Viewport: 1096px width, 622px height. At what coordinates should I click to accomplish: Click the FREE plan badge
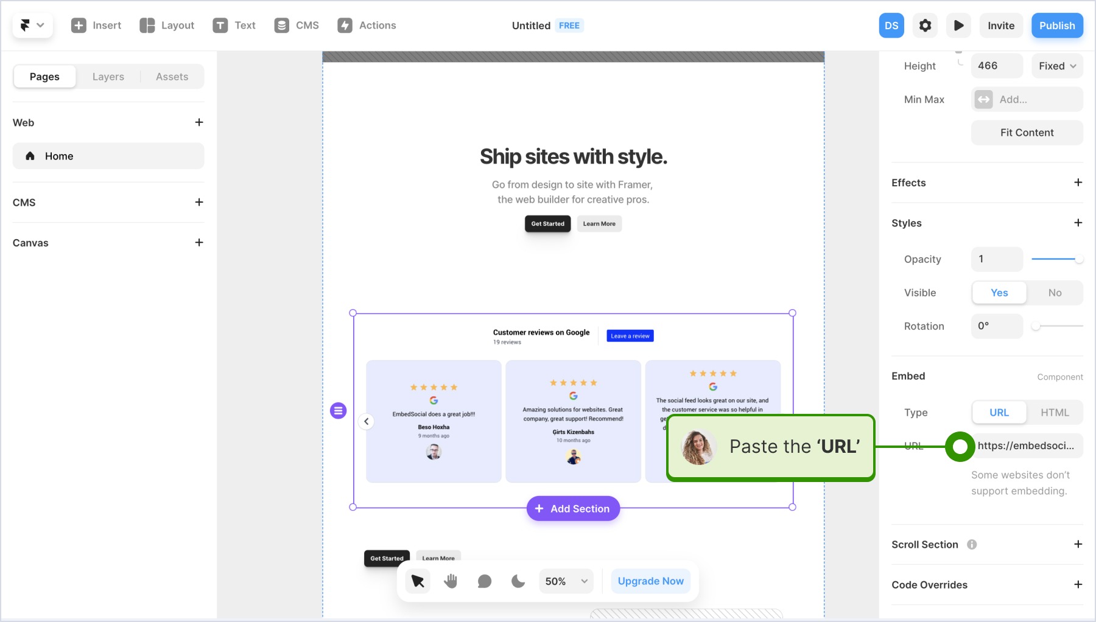point(569,26)
